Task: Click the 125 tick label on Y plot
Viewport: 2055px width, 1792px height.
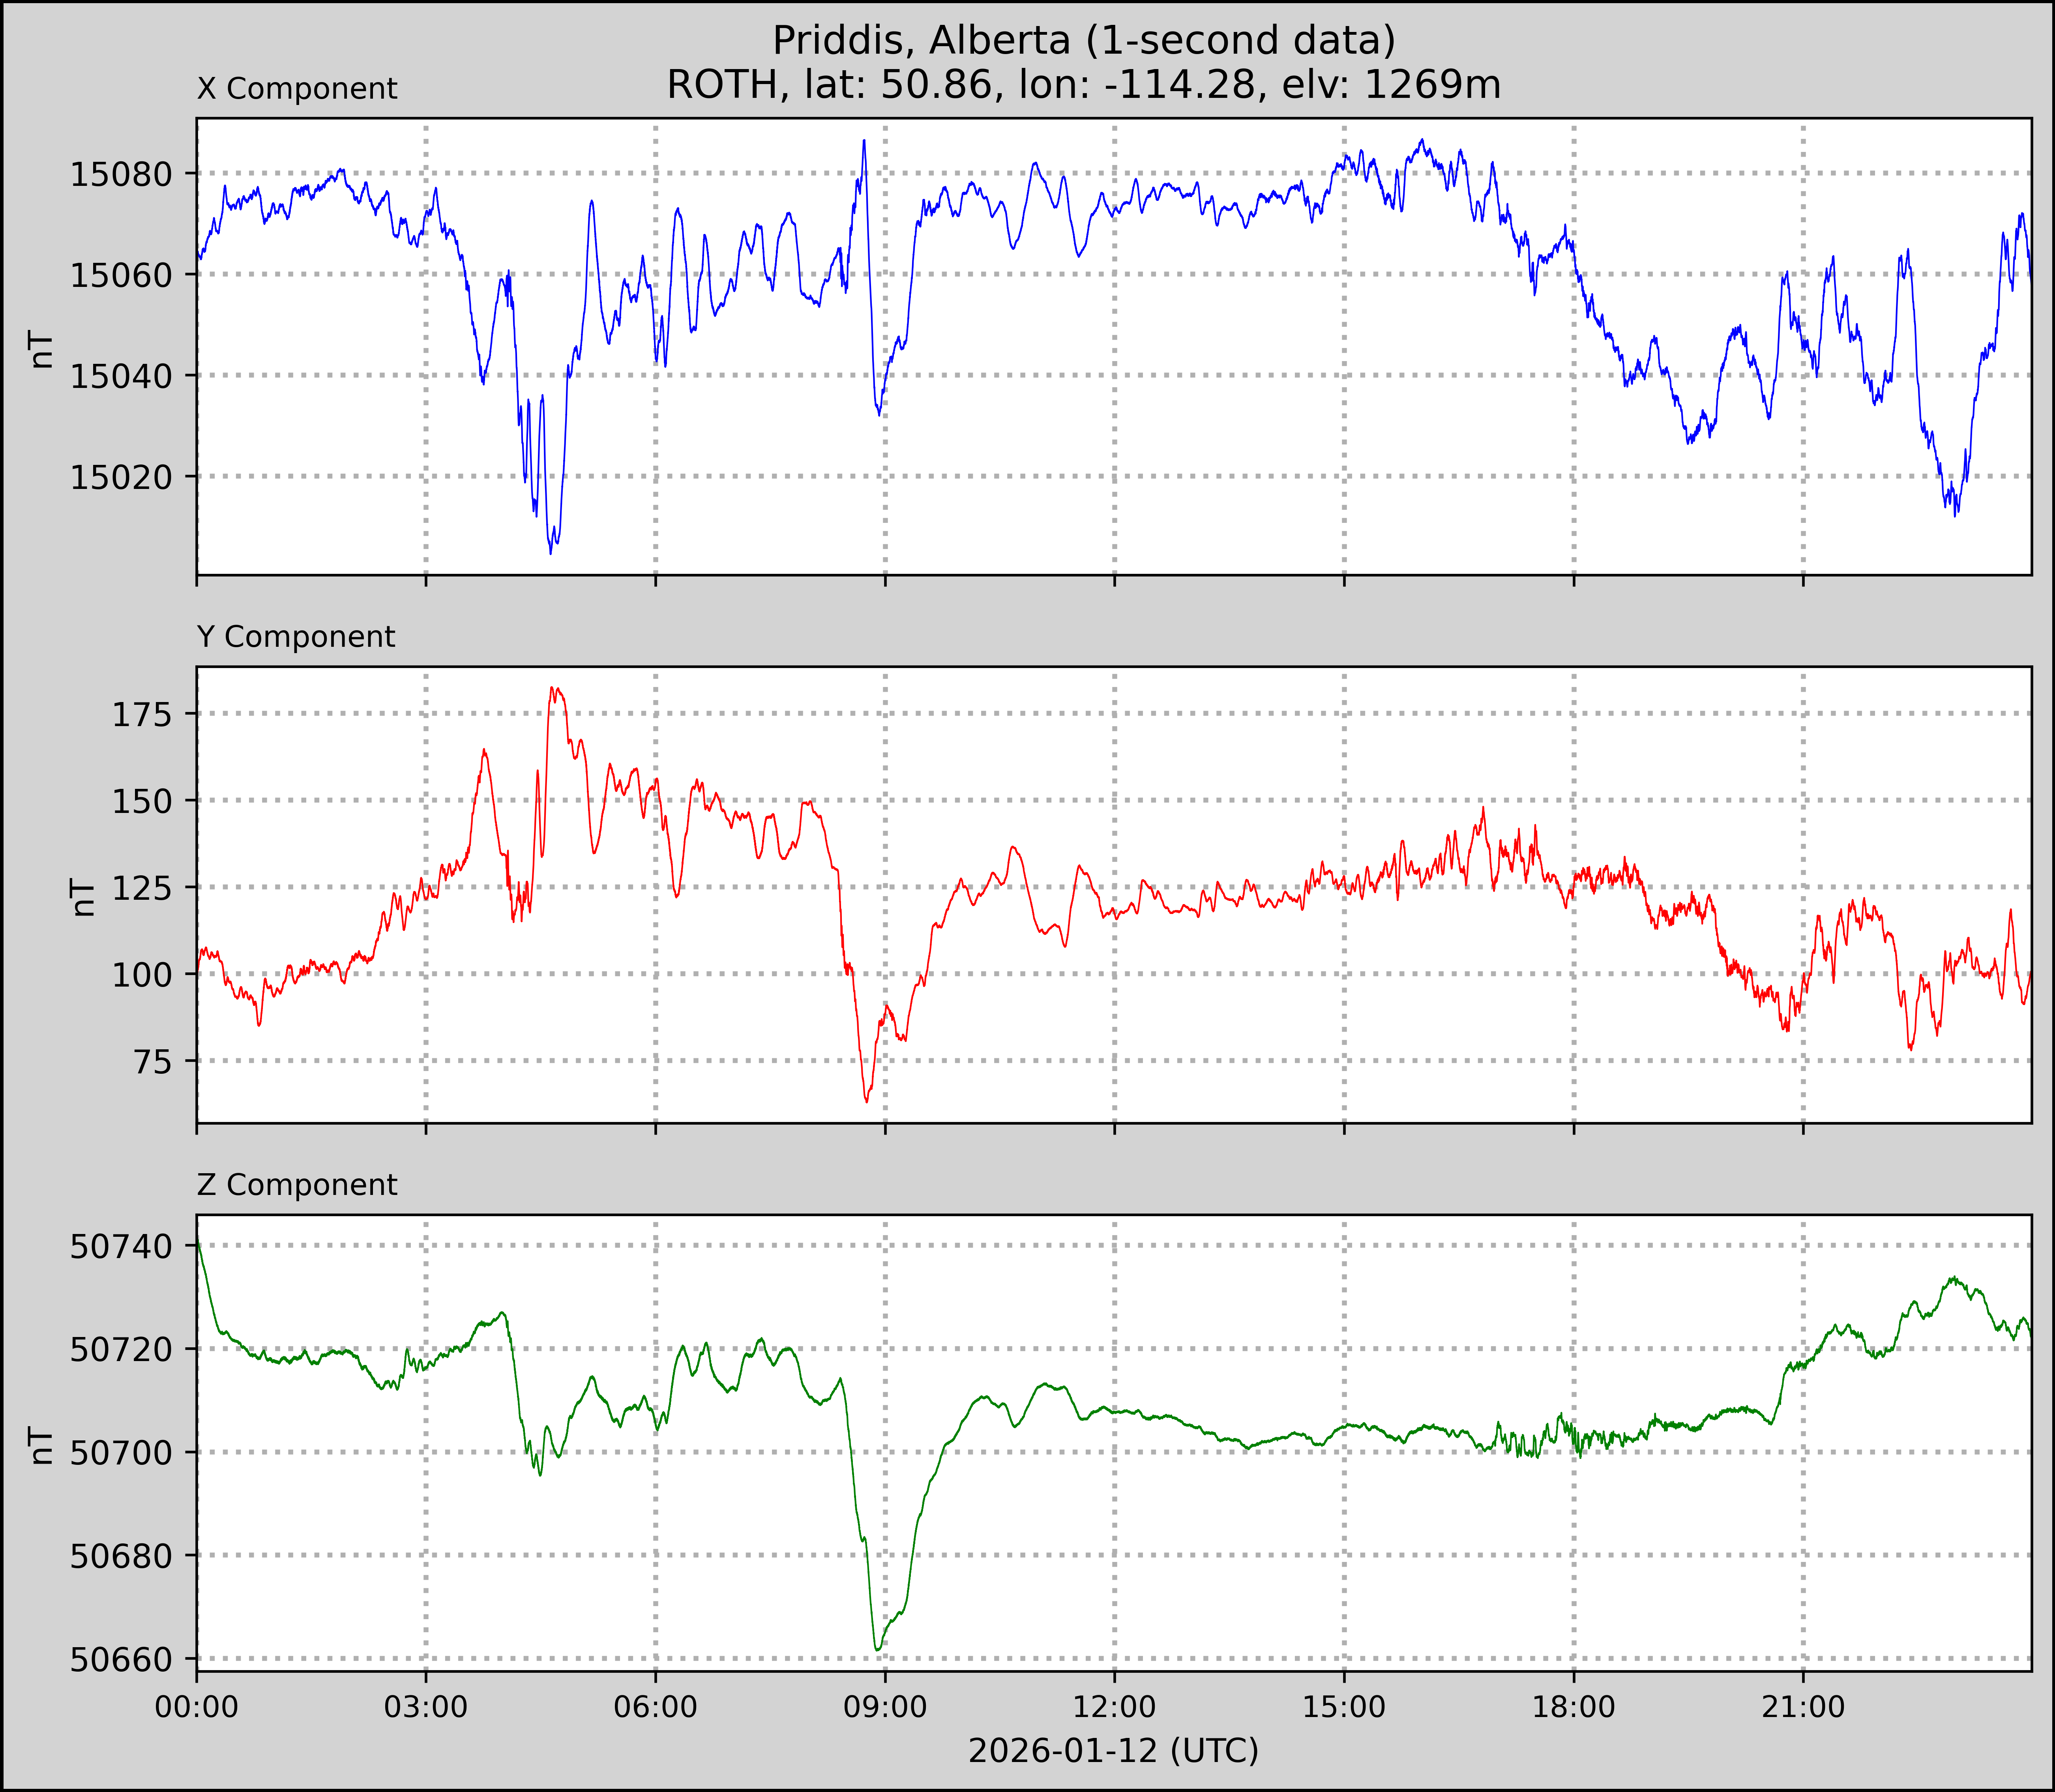Action: [142, 888]
